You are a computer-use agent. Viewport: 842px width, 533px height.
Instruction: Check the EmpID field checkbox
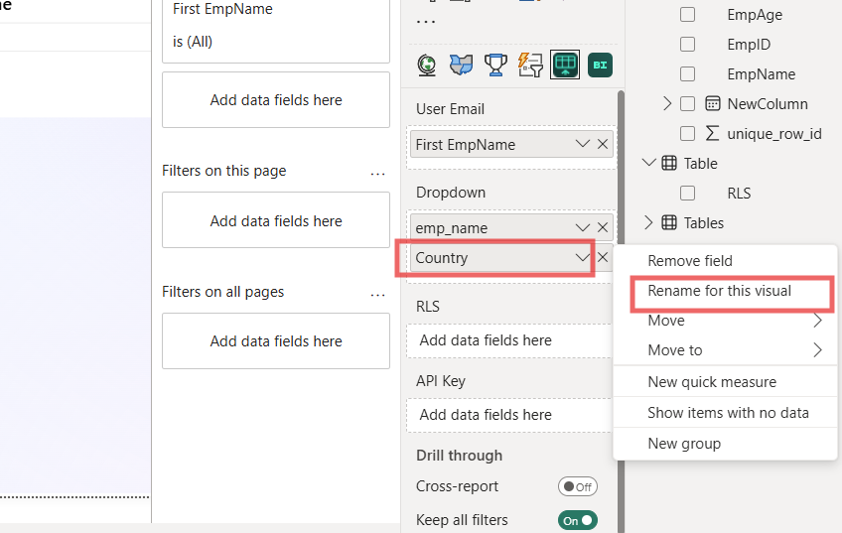coord(687,44)
